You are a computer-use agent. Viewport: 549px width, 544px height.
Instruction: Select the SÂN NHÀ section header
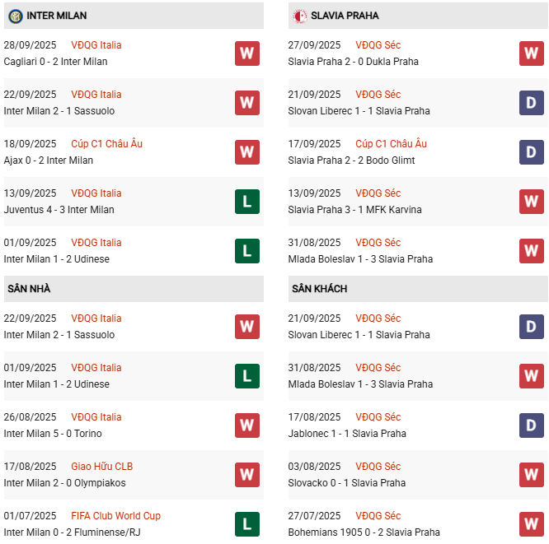(29, 289)
